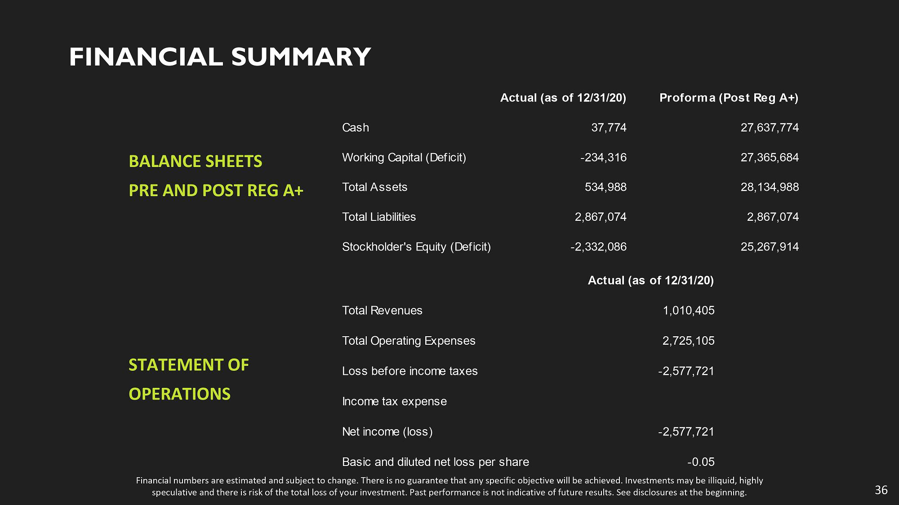
Task: Click the Total Assets row label
Action: pos(374,187)
